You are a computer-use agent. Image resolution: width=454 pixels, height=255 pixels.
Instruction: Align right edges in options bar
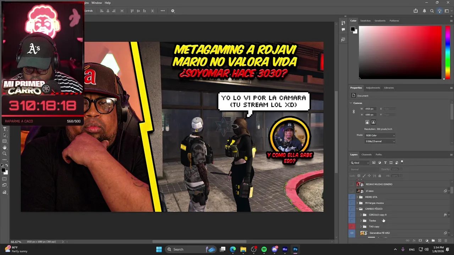tap(114, 11)
